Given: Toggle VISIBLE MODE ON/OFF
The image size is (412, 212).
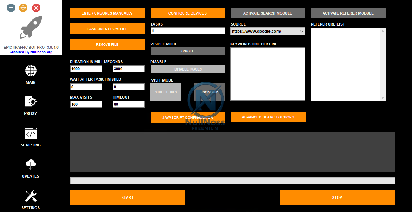Looking at the screenshot, I should (x=188, y=51).
